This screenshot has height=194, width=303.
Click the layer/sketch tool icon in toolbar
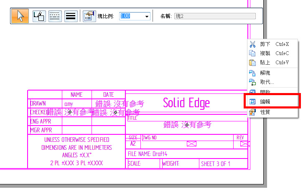pos(39,16)
